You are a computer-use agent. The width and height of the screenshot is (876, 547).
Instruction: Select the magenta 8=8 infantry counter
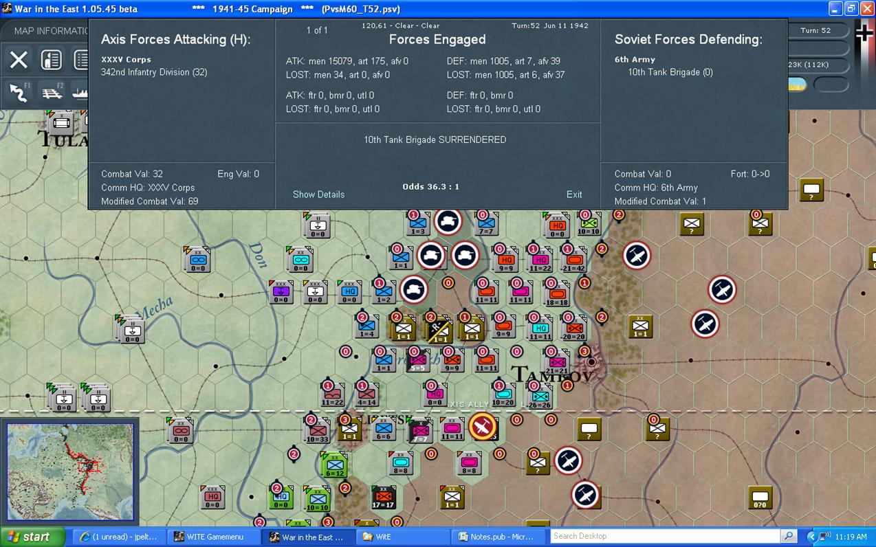point(468,462)
